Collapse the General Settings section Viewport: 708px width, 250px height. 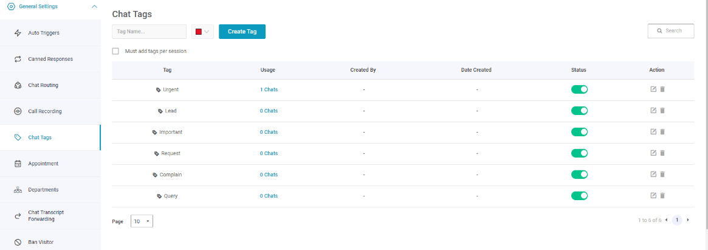click(94, 7)
